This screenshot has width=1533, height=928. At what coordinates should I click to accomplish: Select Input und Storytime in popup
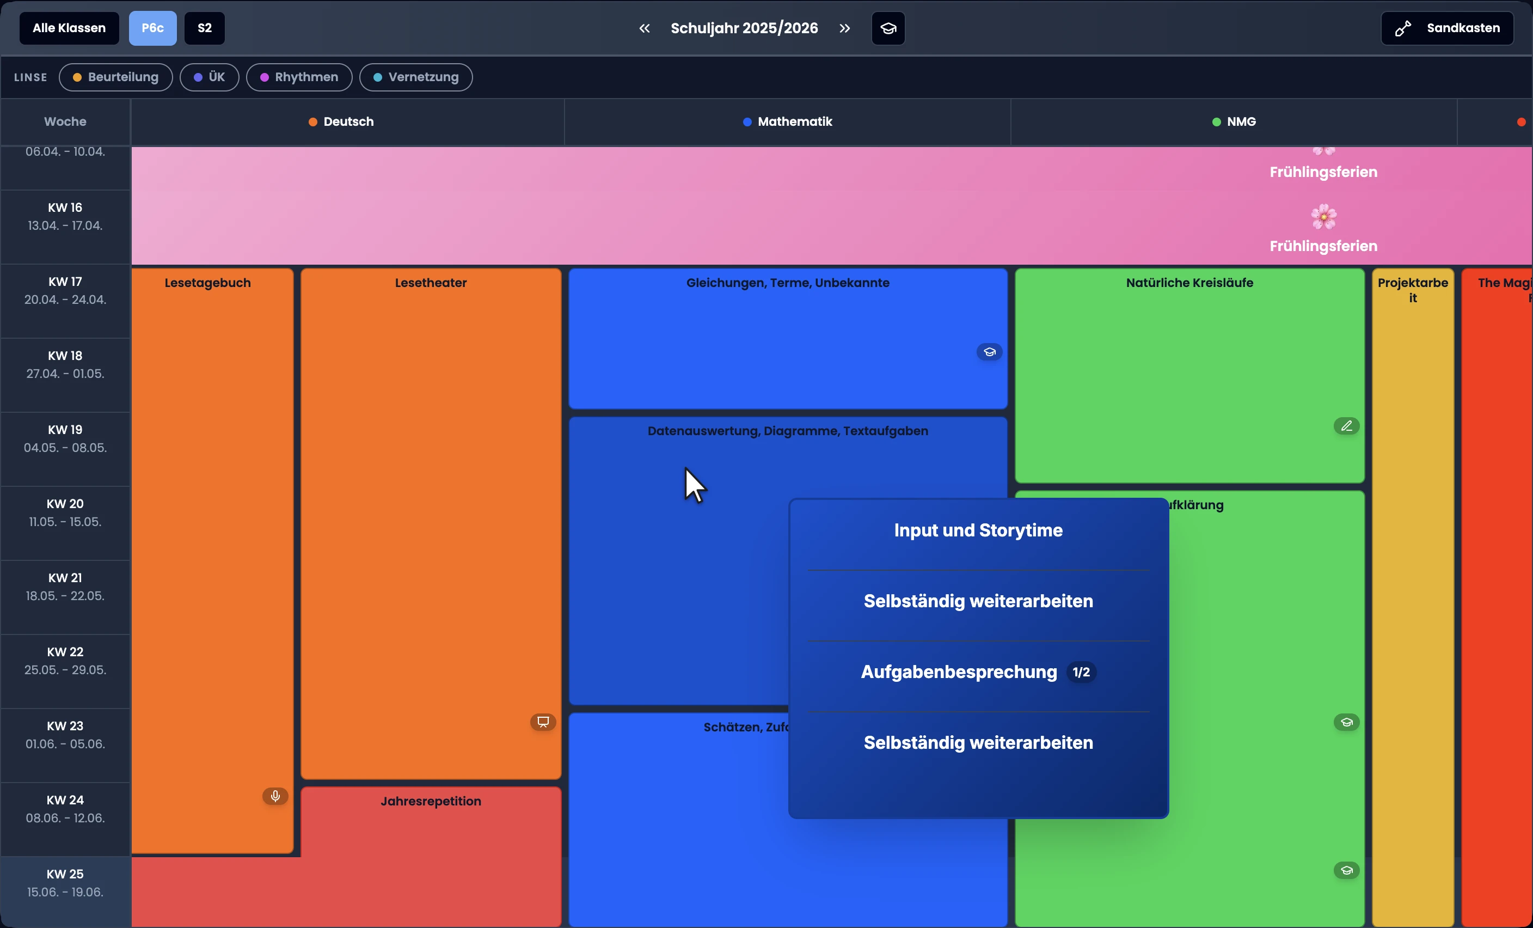(978, 530)
